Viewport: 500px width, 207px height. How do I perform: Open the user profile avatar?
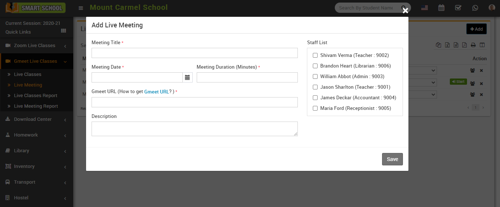point(492,8)
